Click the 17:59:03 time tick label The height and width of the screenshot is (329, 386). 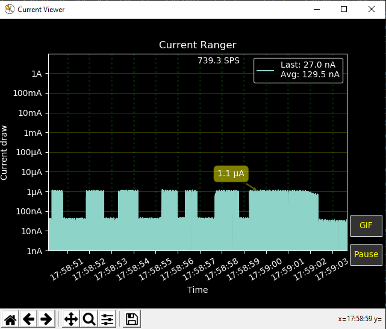click(331, 269)
